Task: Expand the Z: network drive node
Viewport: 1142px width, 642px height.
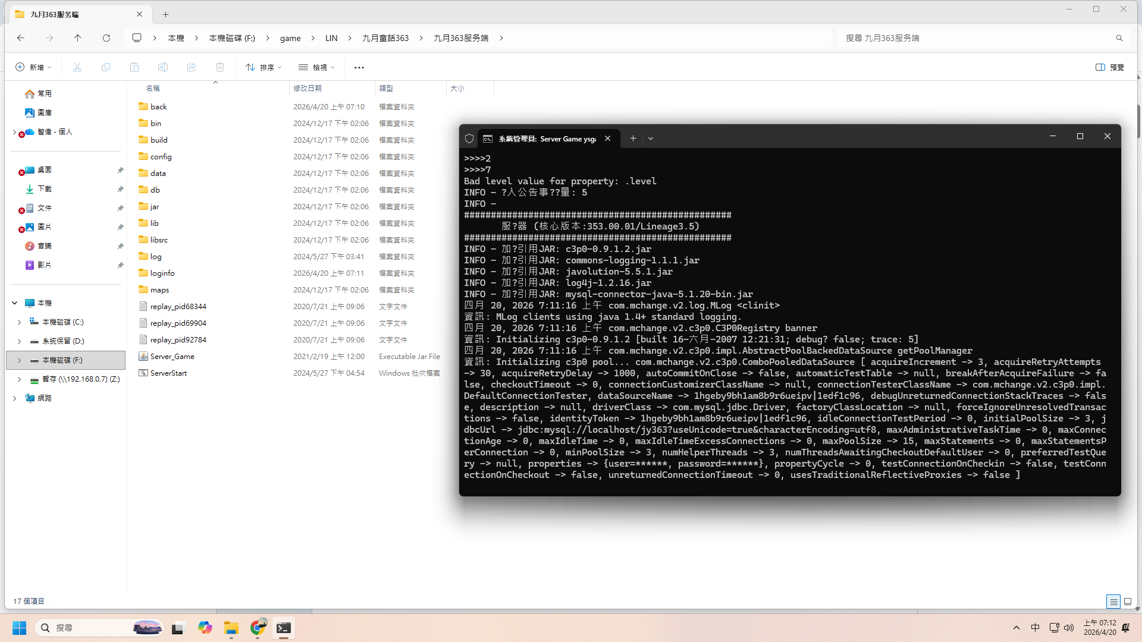Action: coord(20,379)
